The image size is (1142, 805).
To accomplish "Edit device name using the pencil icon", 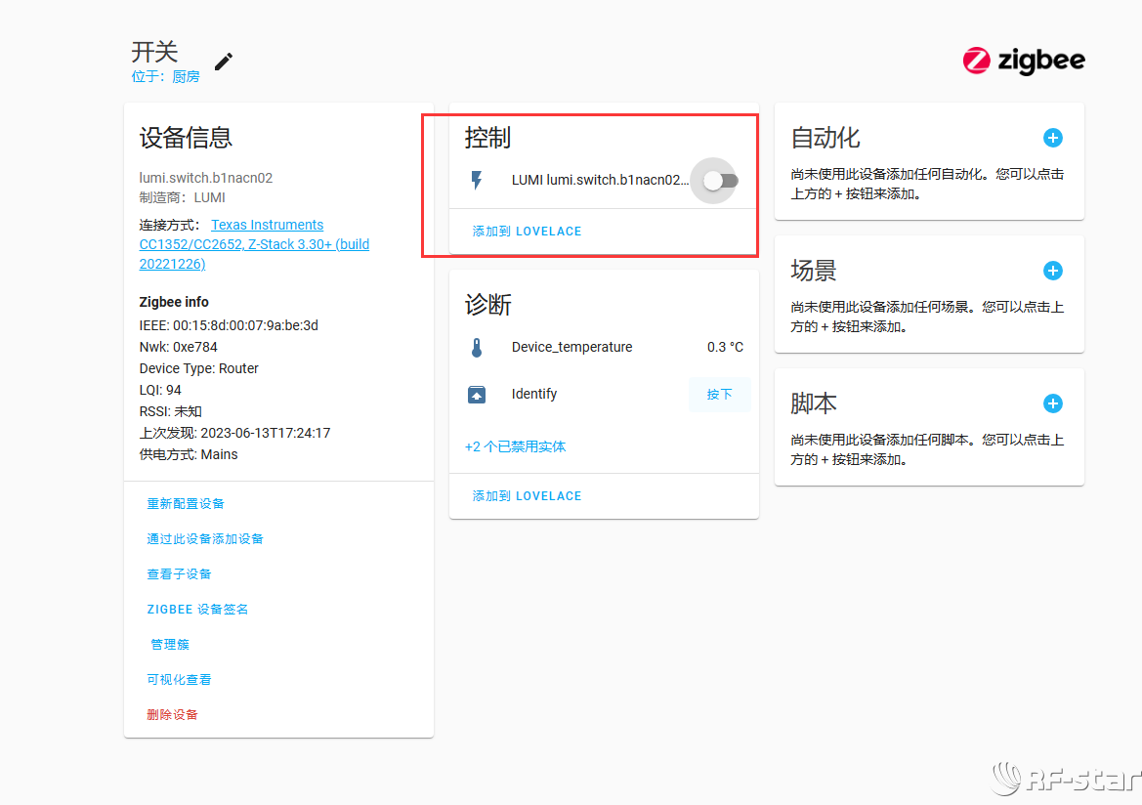I will pos(223,61).
